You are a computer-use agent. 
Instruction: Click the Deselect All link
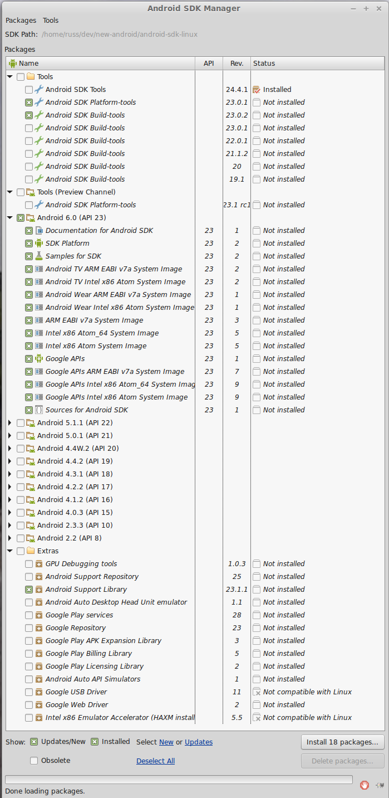[x=155, y=761]
